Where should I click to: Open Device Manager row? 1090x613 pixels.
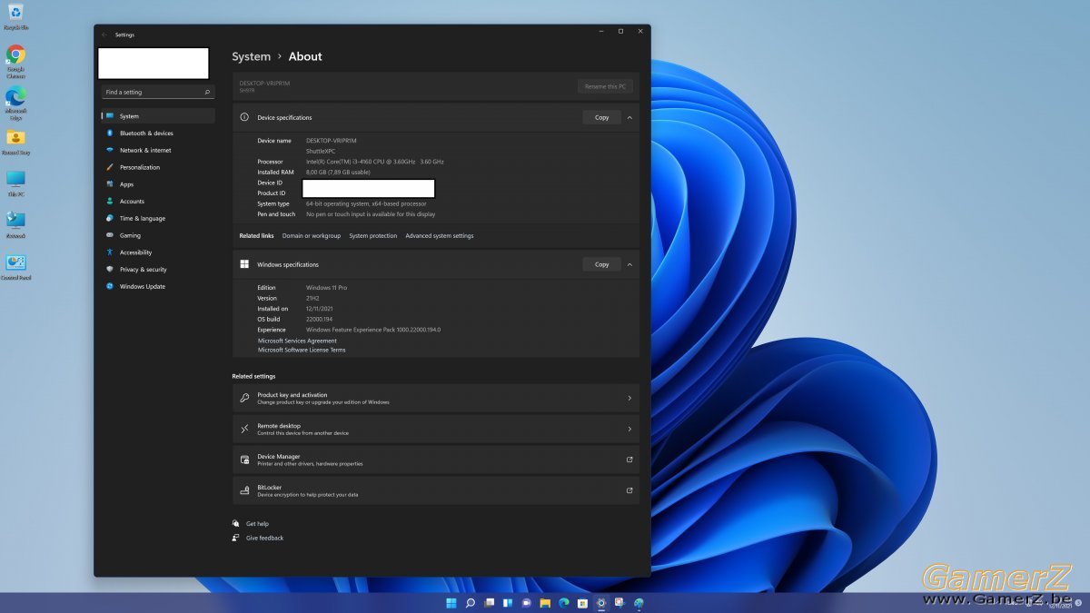click(436, 460)
